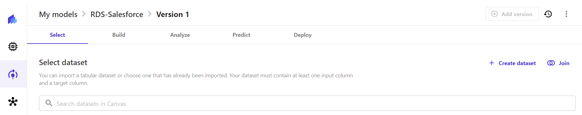Click the search magnifier icon
Viewport: 582px width, 115px height.
click(x=49, y=103)
